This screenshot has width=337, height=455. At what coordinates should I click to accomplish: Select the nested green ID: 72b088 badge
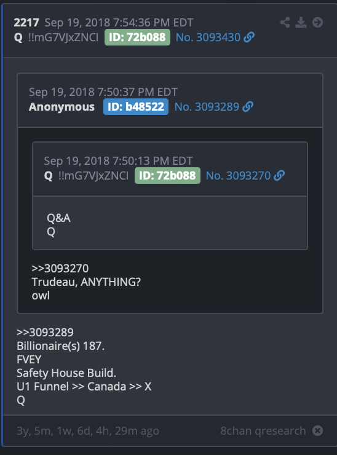[167, 176]
